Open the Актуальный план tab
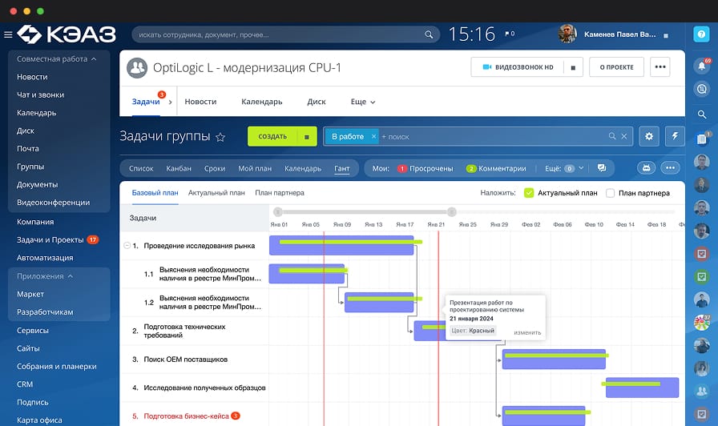Viewport: 718px width, 426px height. [216, 193]
